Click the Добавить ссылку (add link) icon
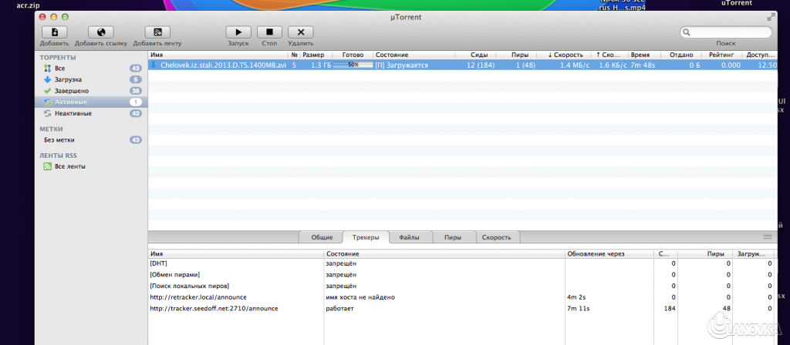The image size is (790, 345). coord(101,32)
